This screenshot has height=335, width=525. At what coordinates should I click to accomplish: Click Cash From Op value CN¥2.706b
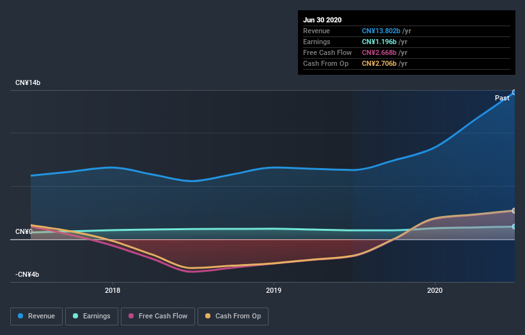pyautogui.click(x=379, y=63)
